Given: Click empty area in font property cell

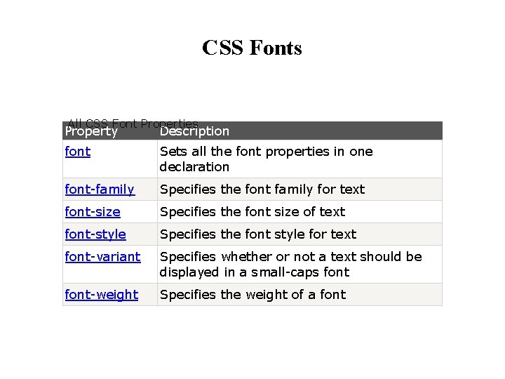Looking at the screenshot, I should coord(109,168).
